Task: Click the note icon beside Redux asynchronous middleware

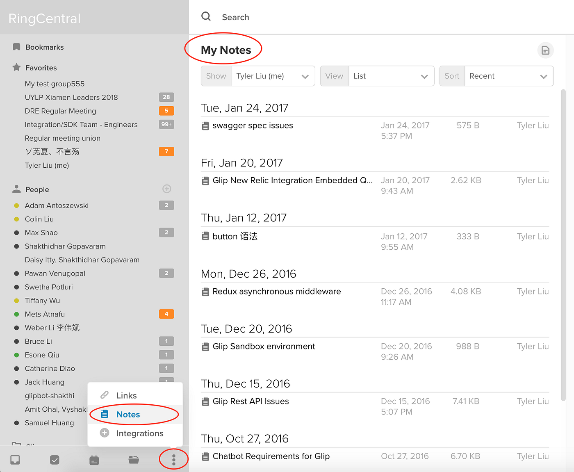Action: tap(205, 292)
